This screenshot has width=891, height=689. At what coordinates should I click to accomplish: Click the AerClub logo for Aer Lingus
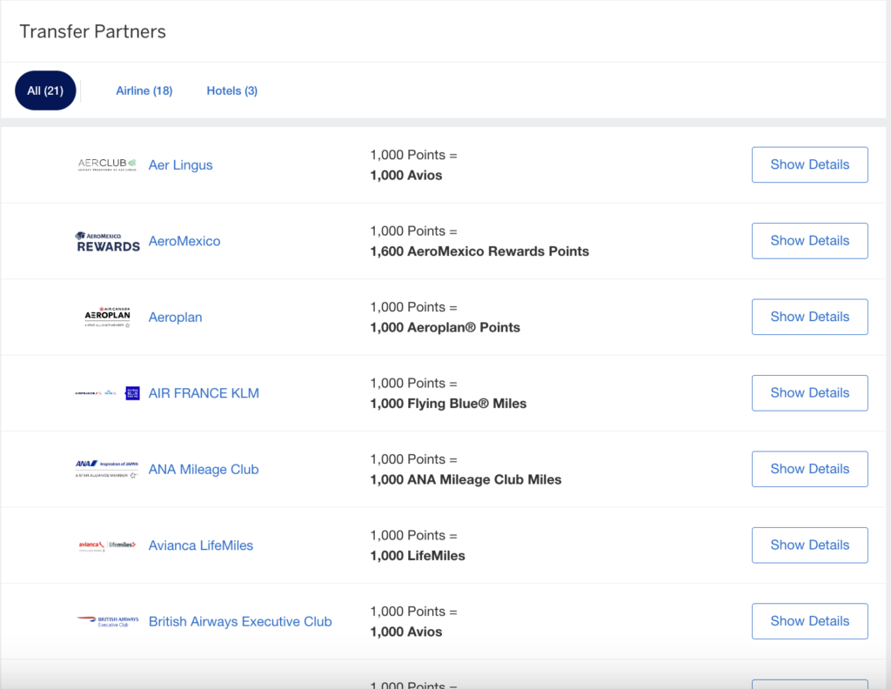click(107, 165)
